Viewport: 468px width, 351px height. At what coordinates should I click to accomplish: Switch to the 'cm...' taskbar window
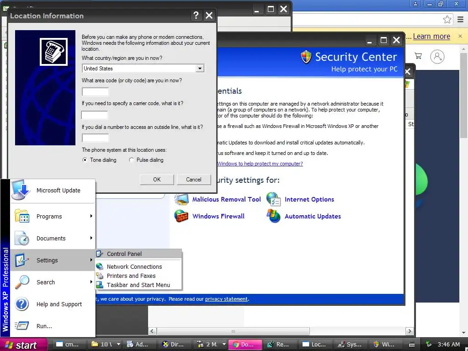click(x=68, y=344)
